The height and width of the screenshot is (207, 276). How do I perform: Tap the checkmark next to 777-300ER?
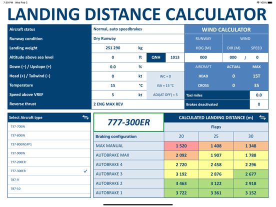pos(85,171)
